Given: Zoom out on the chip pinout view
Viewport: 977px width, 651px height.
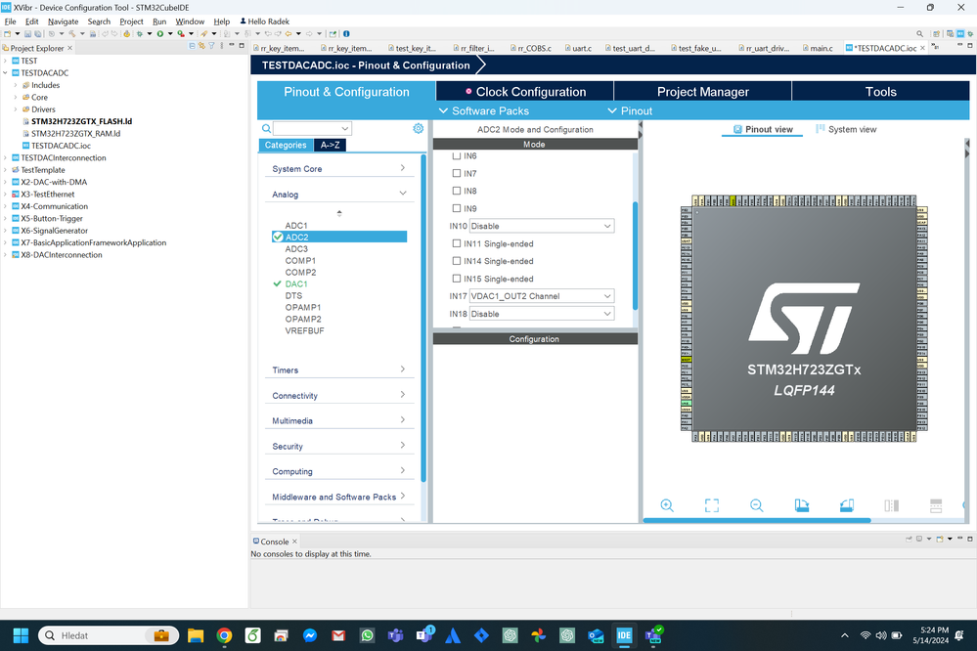Looking at the screenshot, I should click(756, 505).
